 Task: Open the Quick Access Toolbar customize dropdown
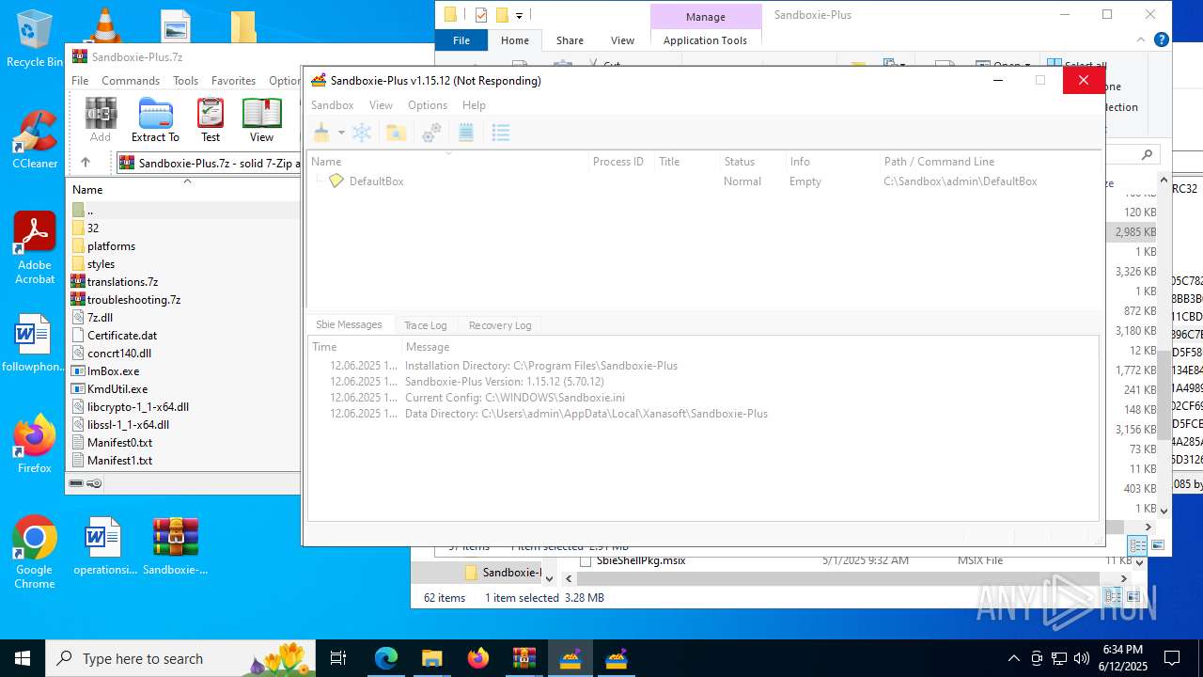519,15
